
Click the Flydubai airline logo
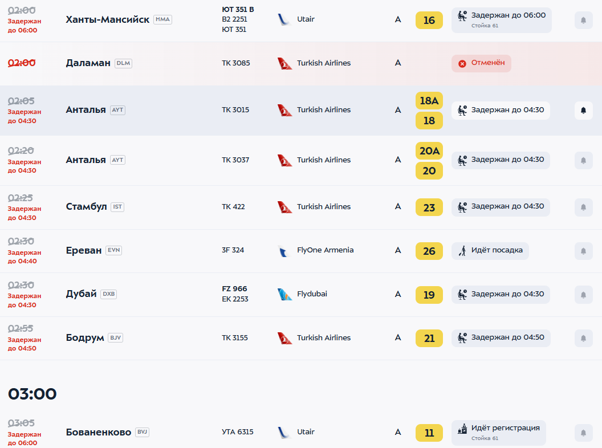coord(285,295)
